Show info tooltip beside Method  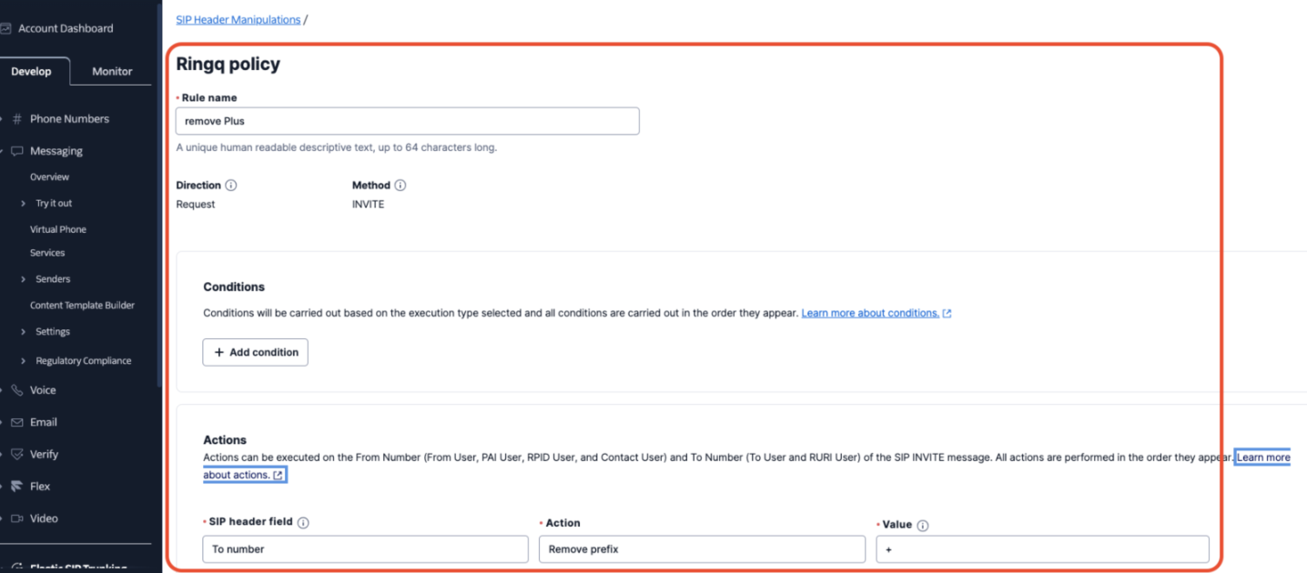coord(400,186)
